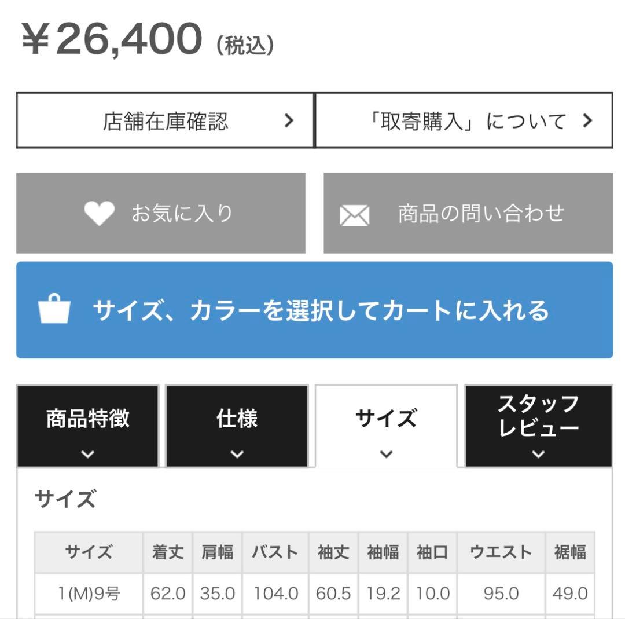
Task: Click the down arrow under 商品特徴 tab
Action: click(x=87, y=454)
